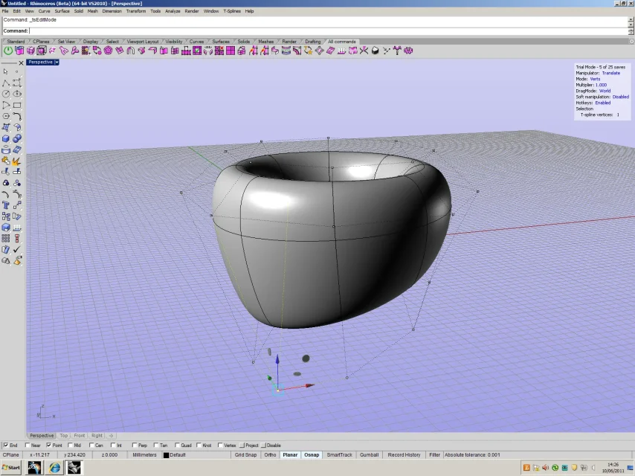The image size is (635, 476).
Task: Toggle the End osnap checkbox
Action: (6, 446)
